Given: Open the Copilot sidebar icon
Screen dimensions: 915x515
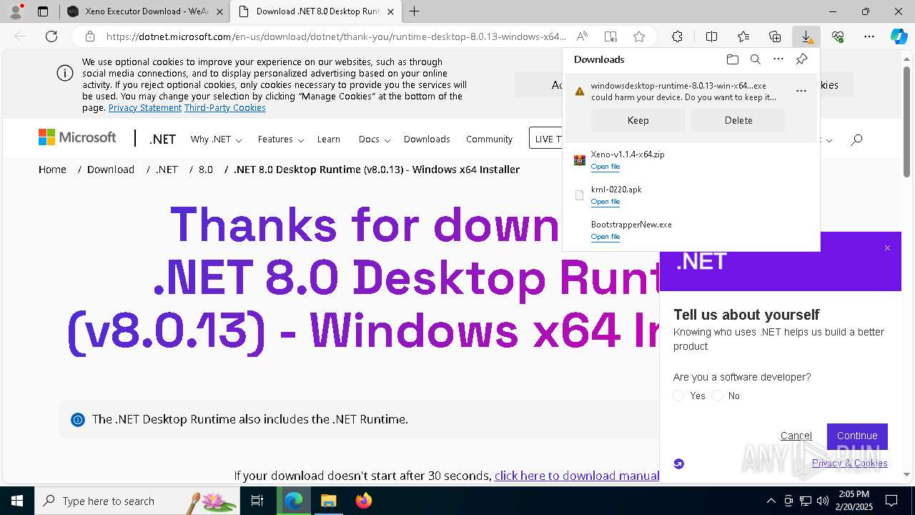Looking at the screenshot, I should 899,36.
